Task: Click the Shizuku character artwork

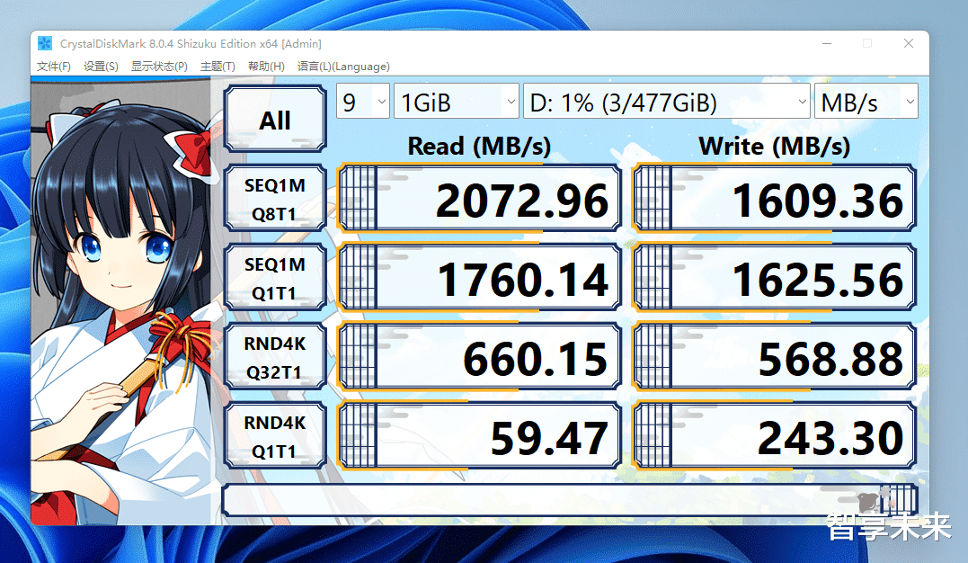Action: 123,303
